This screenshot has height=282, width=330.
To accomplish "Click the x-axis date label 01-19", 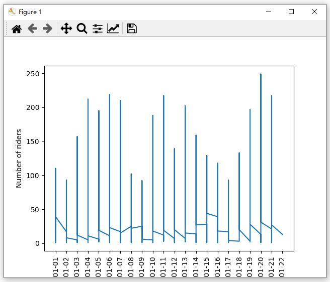I will 250,267.
